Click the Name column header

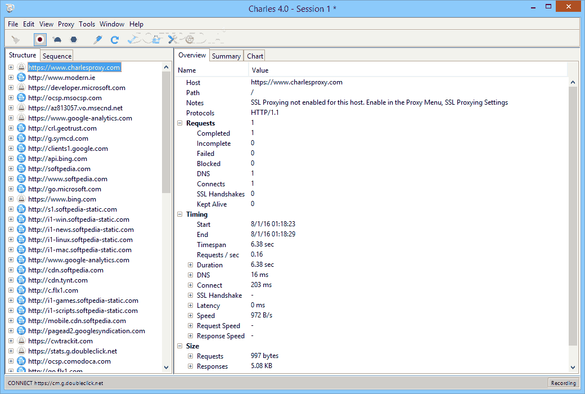pos(211,70)
